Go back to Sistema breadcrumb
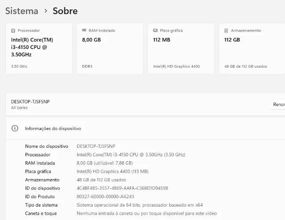 22,11
